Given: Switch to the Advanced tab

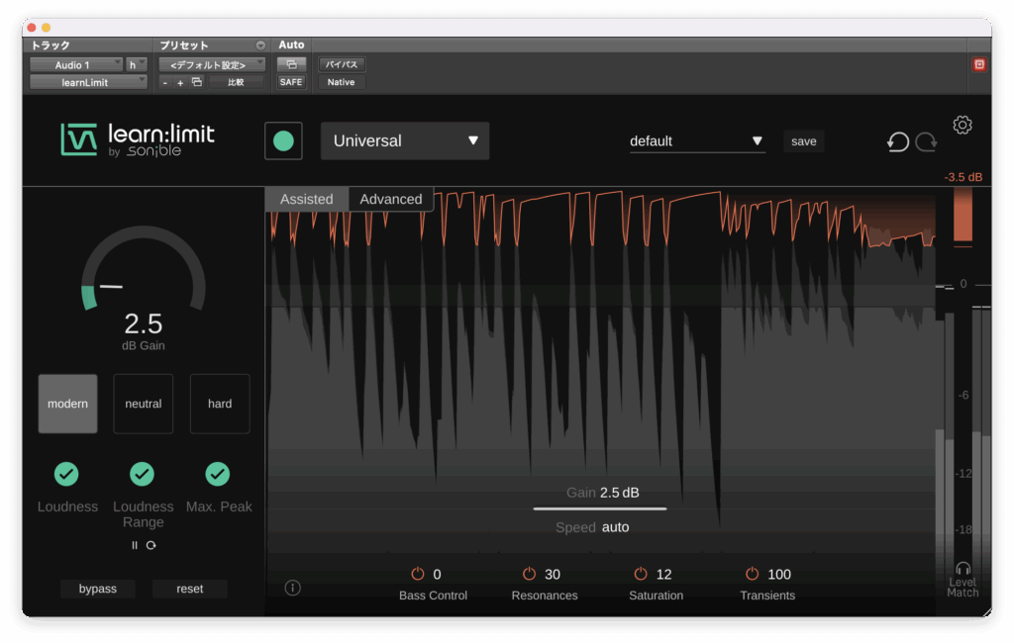Looking at the screenshot, I should pos(391,199).
